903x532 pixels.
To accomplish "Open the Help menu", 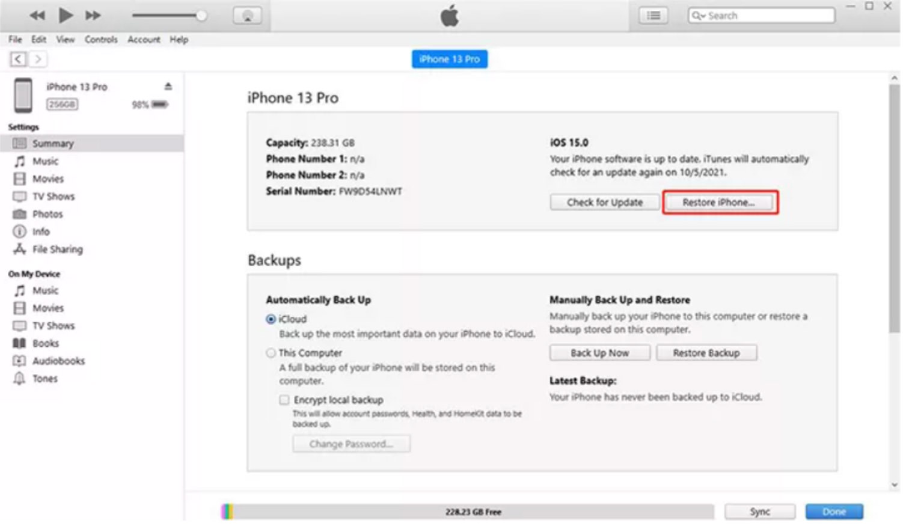I will pos(179,40).
